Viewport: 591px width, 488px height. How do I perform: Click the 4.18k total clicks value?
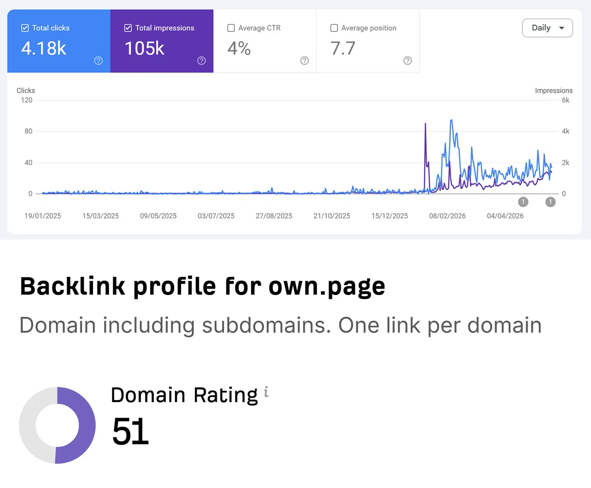(43, 48)
